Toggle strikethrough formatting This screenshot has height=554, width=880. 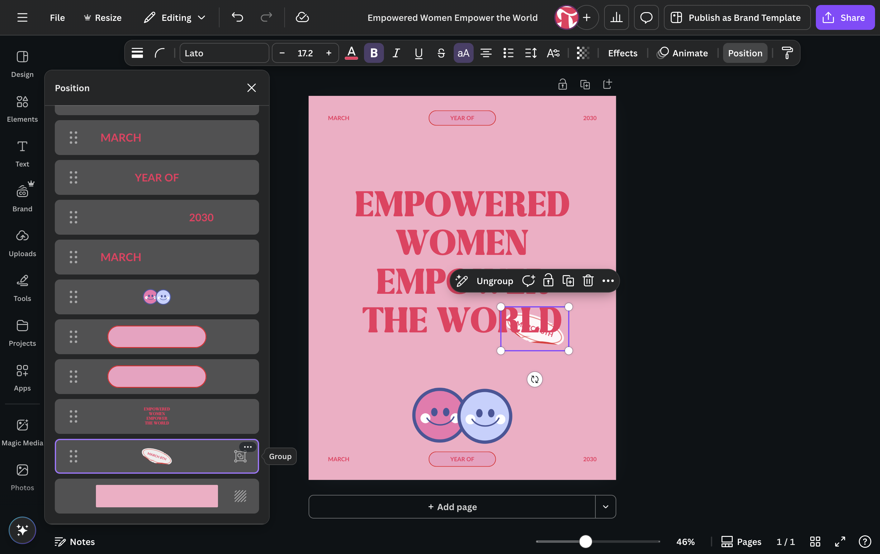441,53
